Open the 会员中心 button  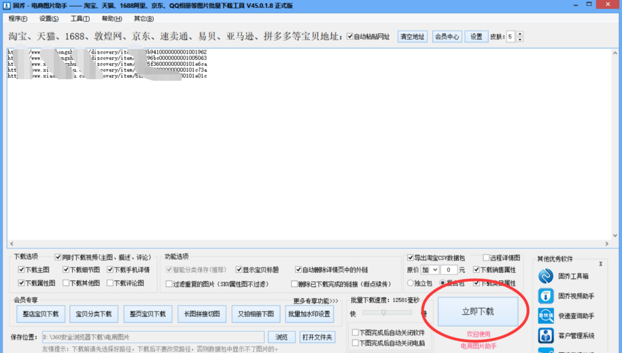(x=447, y=37)
